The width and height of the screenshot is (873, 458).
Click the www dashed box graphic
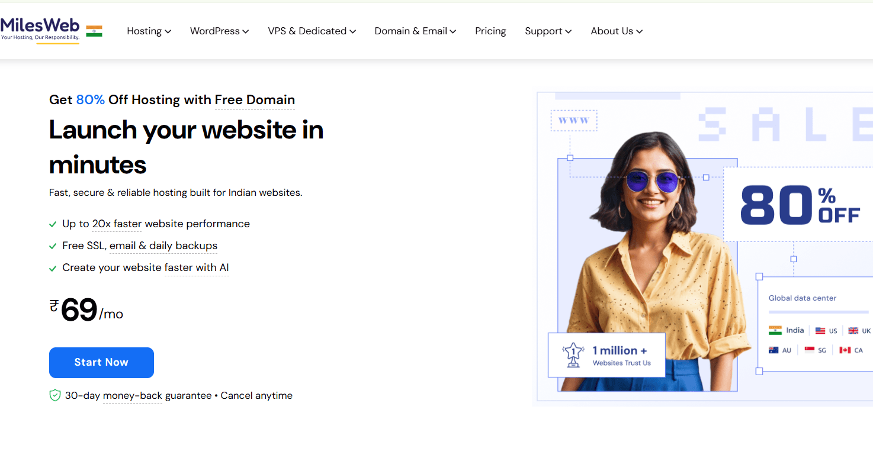click(574, 120)
